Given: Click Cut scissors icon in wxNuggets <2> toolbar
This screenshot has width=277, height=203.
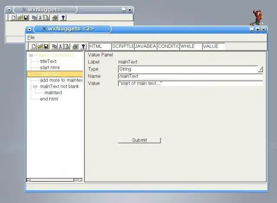Looking at the screenshot, I should point(61,46).
